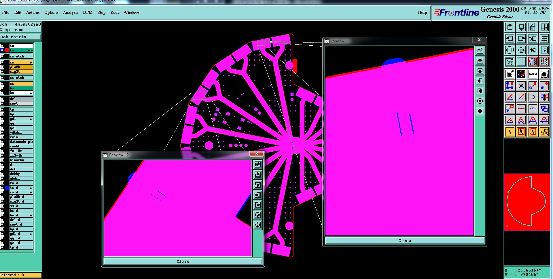
Task: Click the overlapping blue shapes icon
Action: click(x=544, y=109)
